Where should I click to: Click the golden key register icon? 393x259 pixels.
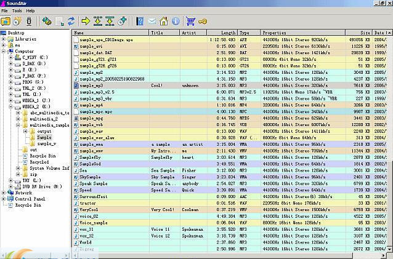(x=203, y=22)
